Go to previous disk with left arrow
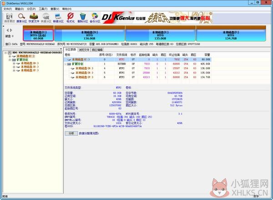This screenshot has height=200, width=273. coord(7,30)
